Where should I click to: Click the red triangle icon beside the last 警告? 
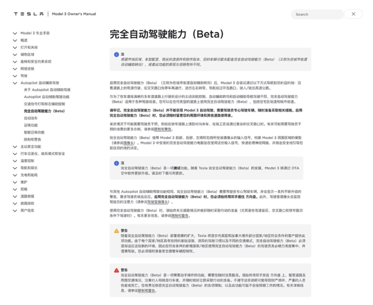(117, 270)
